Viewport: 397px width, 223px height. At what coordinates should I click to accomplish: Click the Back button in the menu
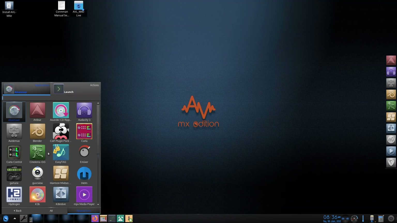17,211
